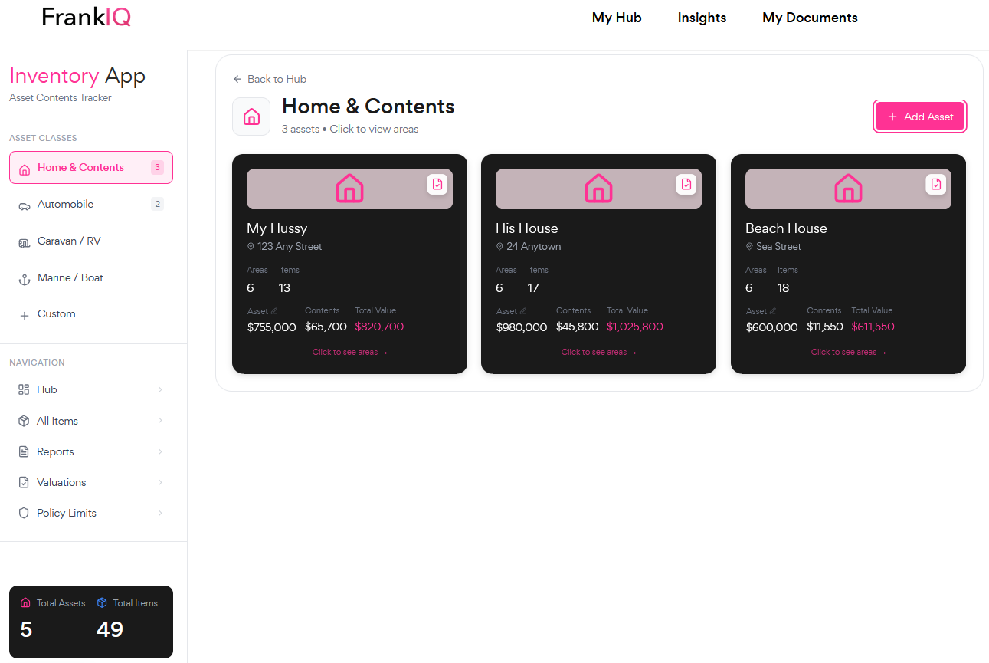Open the Insights top menu
The width and height of the screenshot is (989, 663).
click(702, 18)
